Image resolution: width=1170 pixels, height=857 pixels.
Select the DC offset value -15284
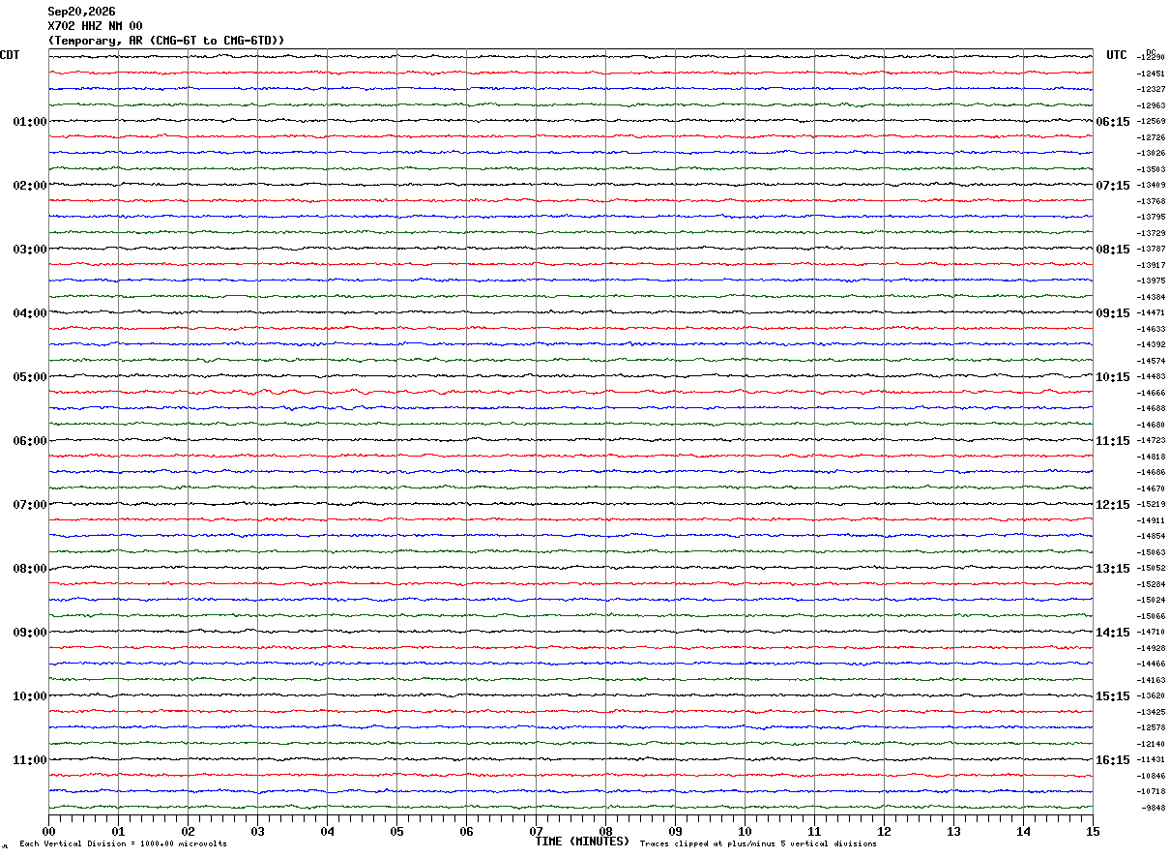(x=1151, y=584)
